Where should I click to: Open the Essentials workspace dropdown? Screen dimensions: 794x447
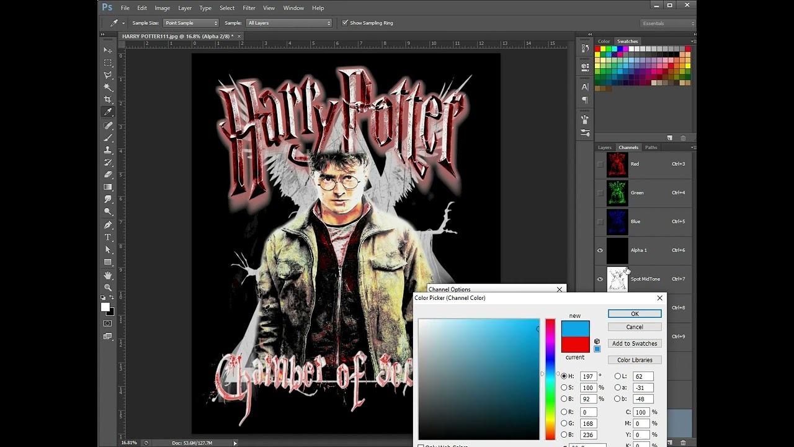[667, 23]
